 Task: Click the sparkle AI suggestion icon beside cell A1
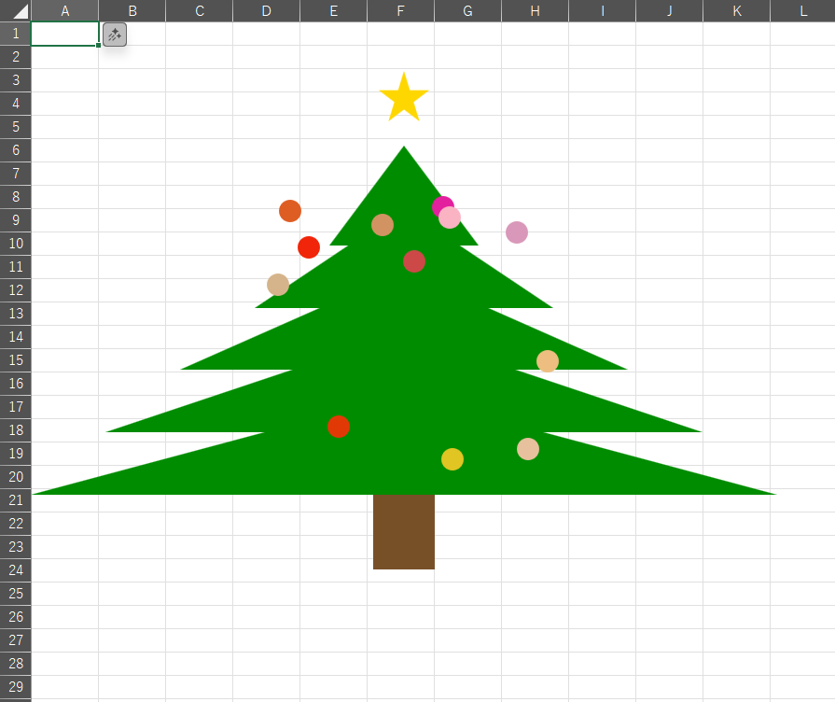114,35
